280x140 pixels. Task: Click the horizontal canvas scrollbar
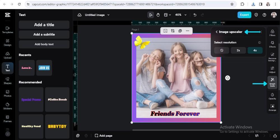[x=177, y=130]
